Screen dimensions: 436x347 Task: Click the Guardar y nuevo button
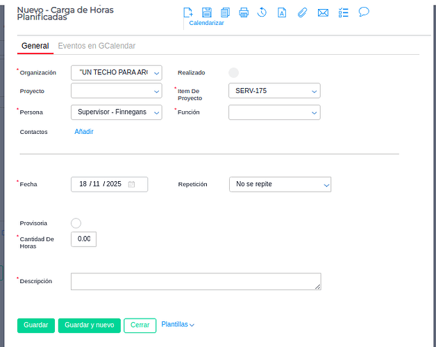[89, 325]
